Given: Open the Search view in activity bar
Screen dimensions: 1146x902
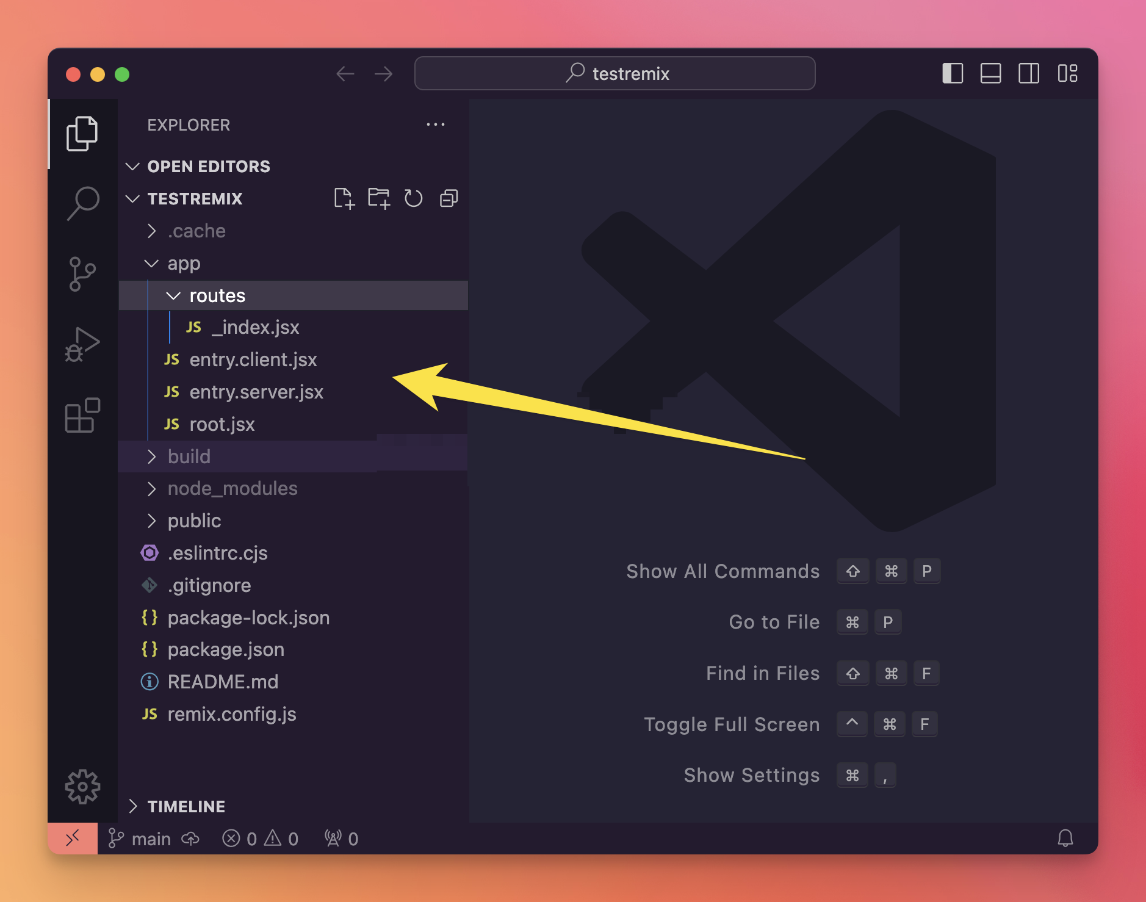Looking at the screenshot, I should (x=82, y=203).
